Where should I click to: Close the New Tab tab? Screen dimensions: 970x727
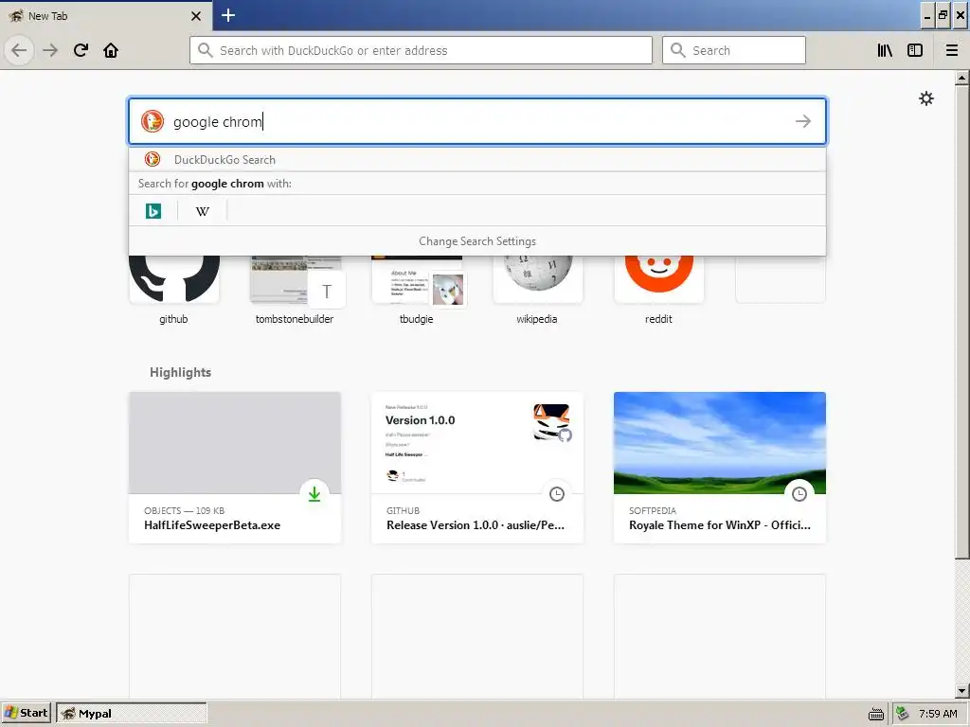pos(196,16)
